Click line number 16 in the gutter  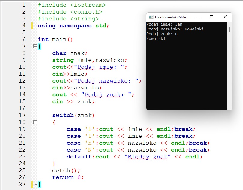click(22, 108)
